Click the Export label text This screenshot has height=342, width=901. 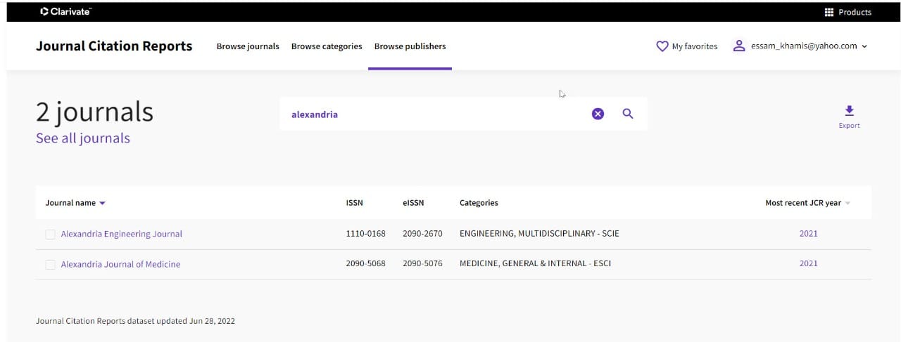click(x=849, y=126)
